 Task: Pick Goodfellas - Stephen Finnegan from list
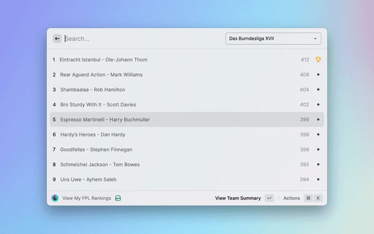96,150
